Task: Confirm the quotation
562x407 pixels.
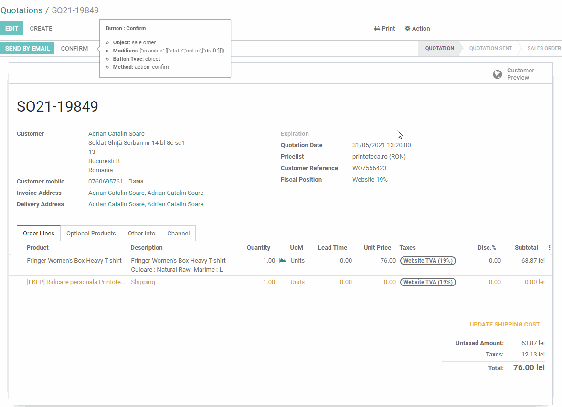Action: pos(74,49)
